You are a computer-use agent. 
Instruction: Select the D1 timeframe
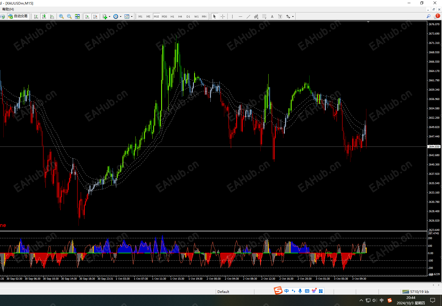coord(188,17)
